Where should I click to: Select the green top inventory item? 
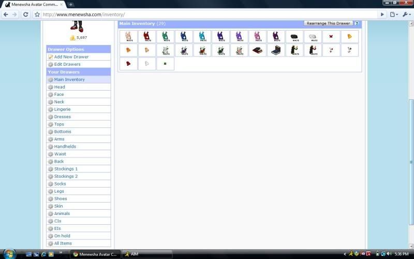tap(165, 36)
